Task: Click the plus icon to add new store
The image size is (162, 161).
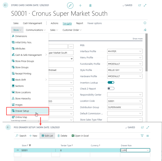Action: point(80,5)
